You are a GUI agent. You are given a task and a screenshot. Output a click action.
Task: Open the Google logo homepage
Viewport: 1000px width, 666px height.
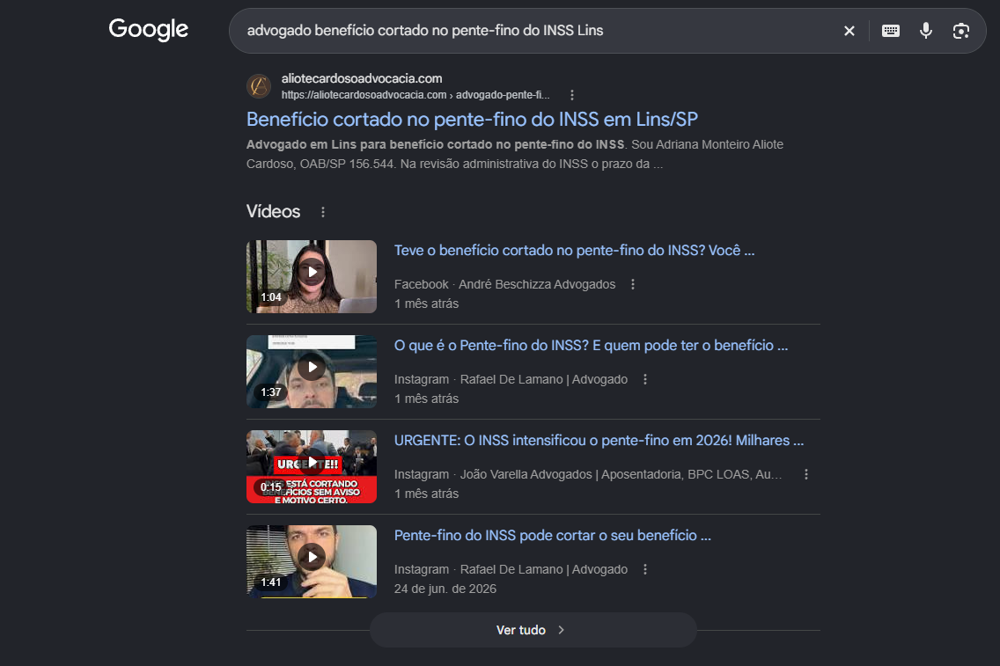[x=149, y=29]
